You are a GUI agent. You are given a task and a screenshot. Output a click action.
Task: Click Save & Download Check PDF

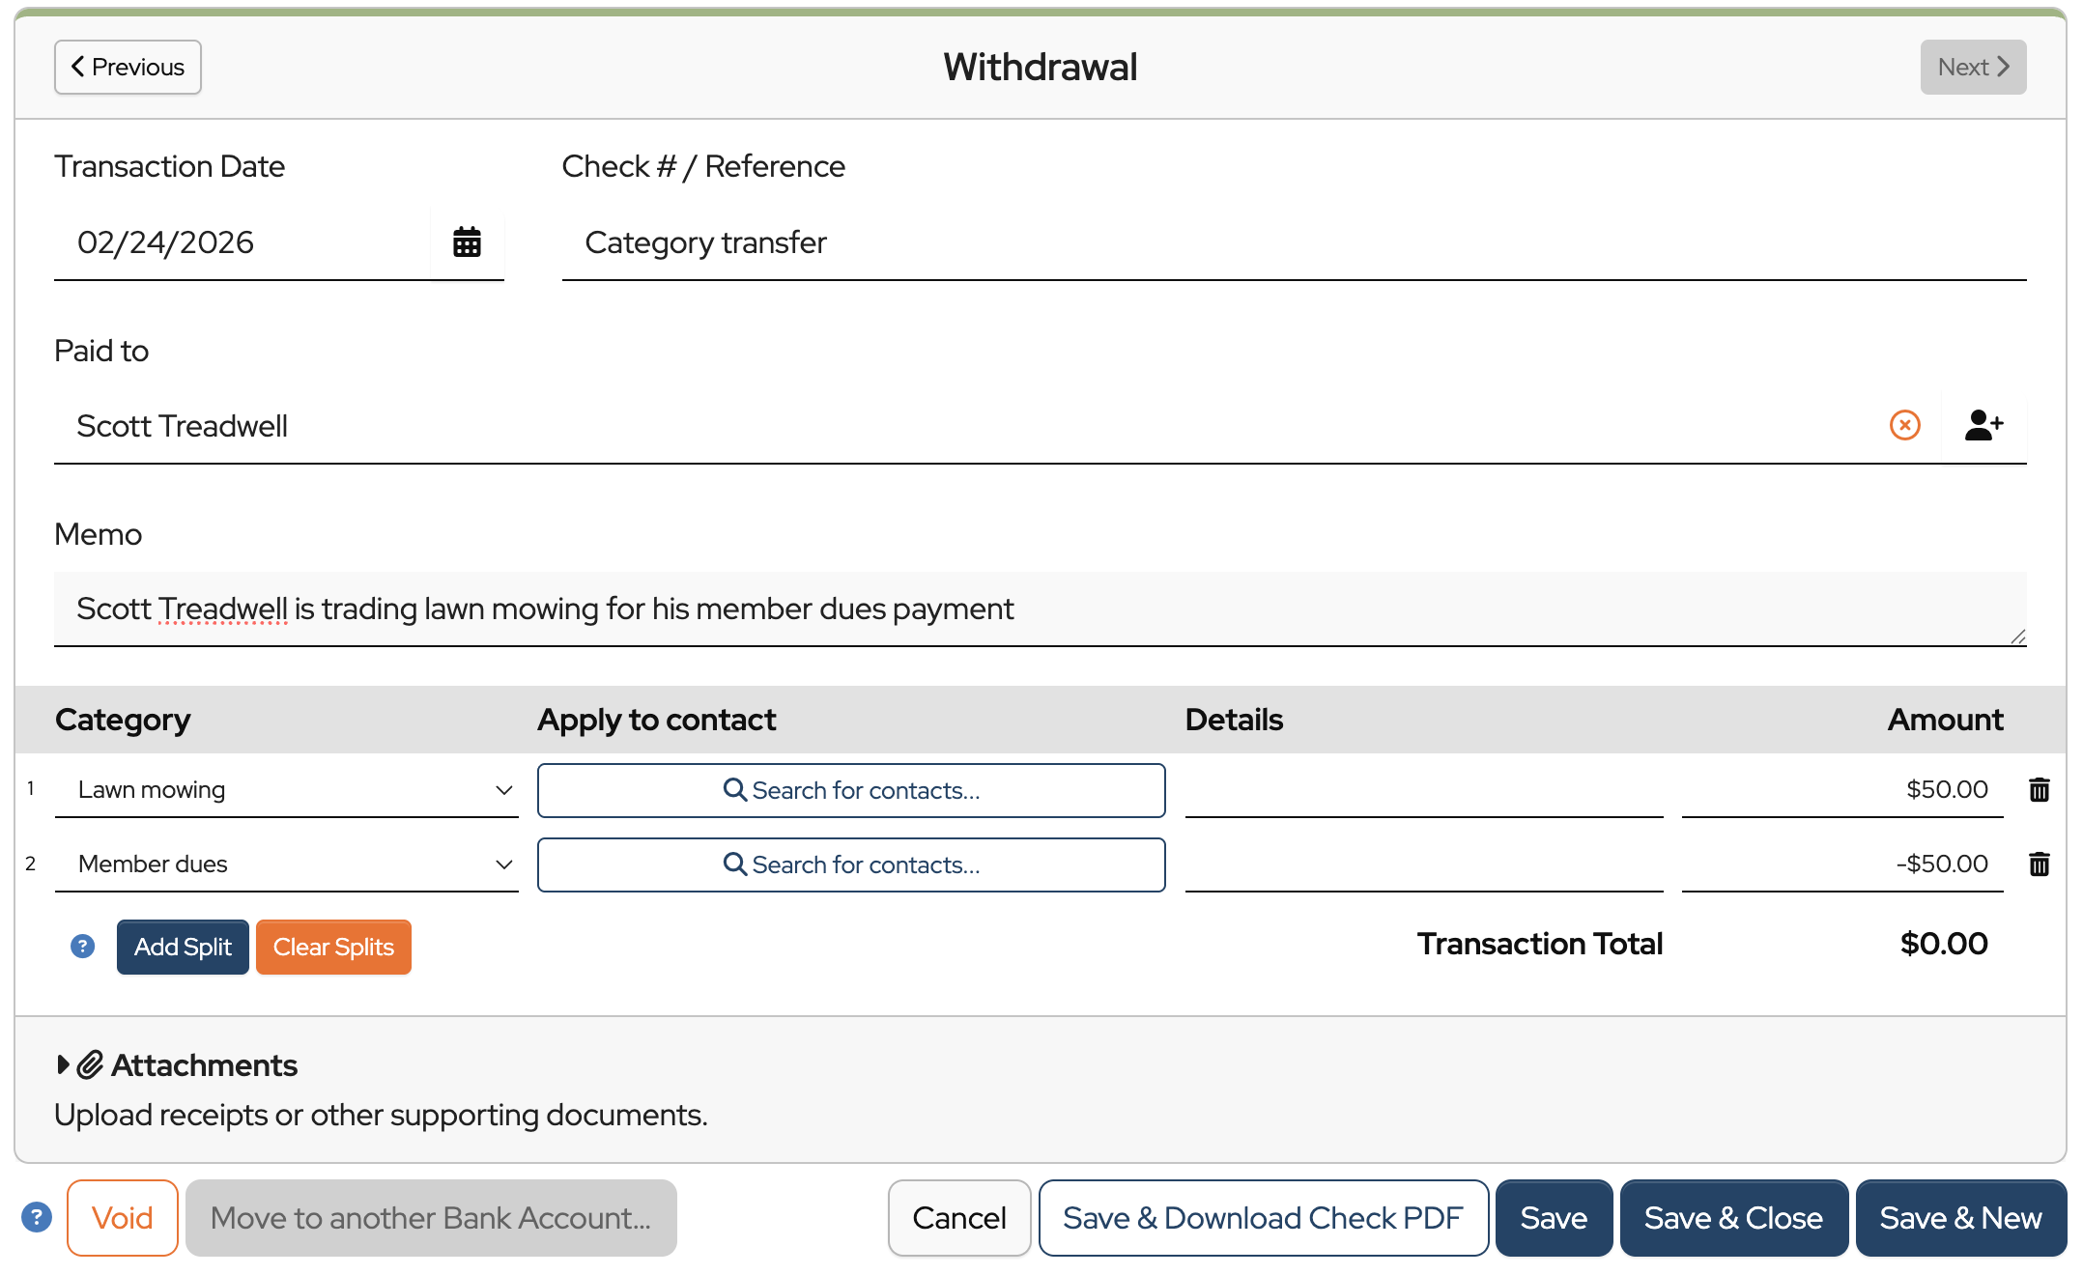(1263, 1217)
